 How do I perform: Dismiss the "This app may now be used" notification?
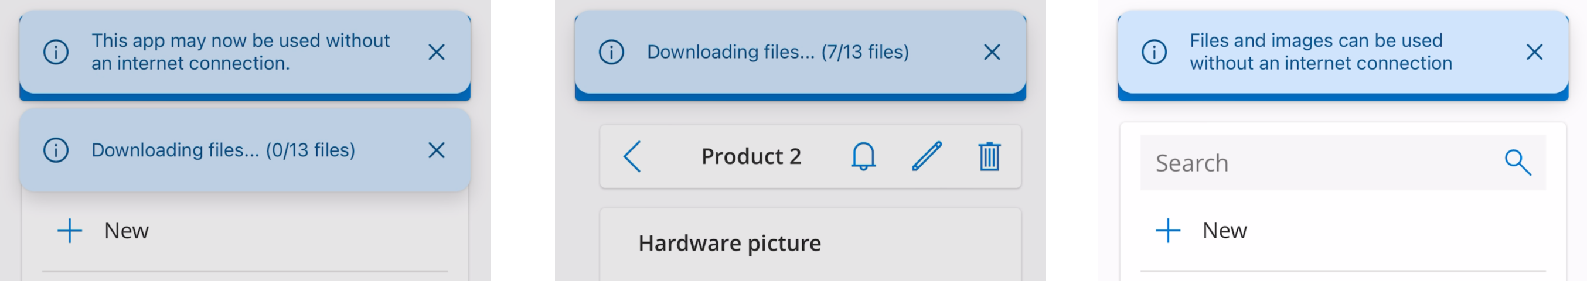pos(436,52)
